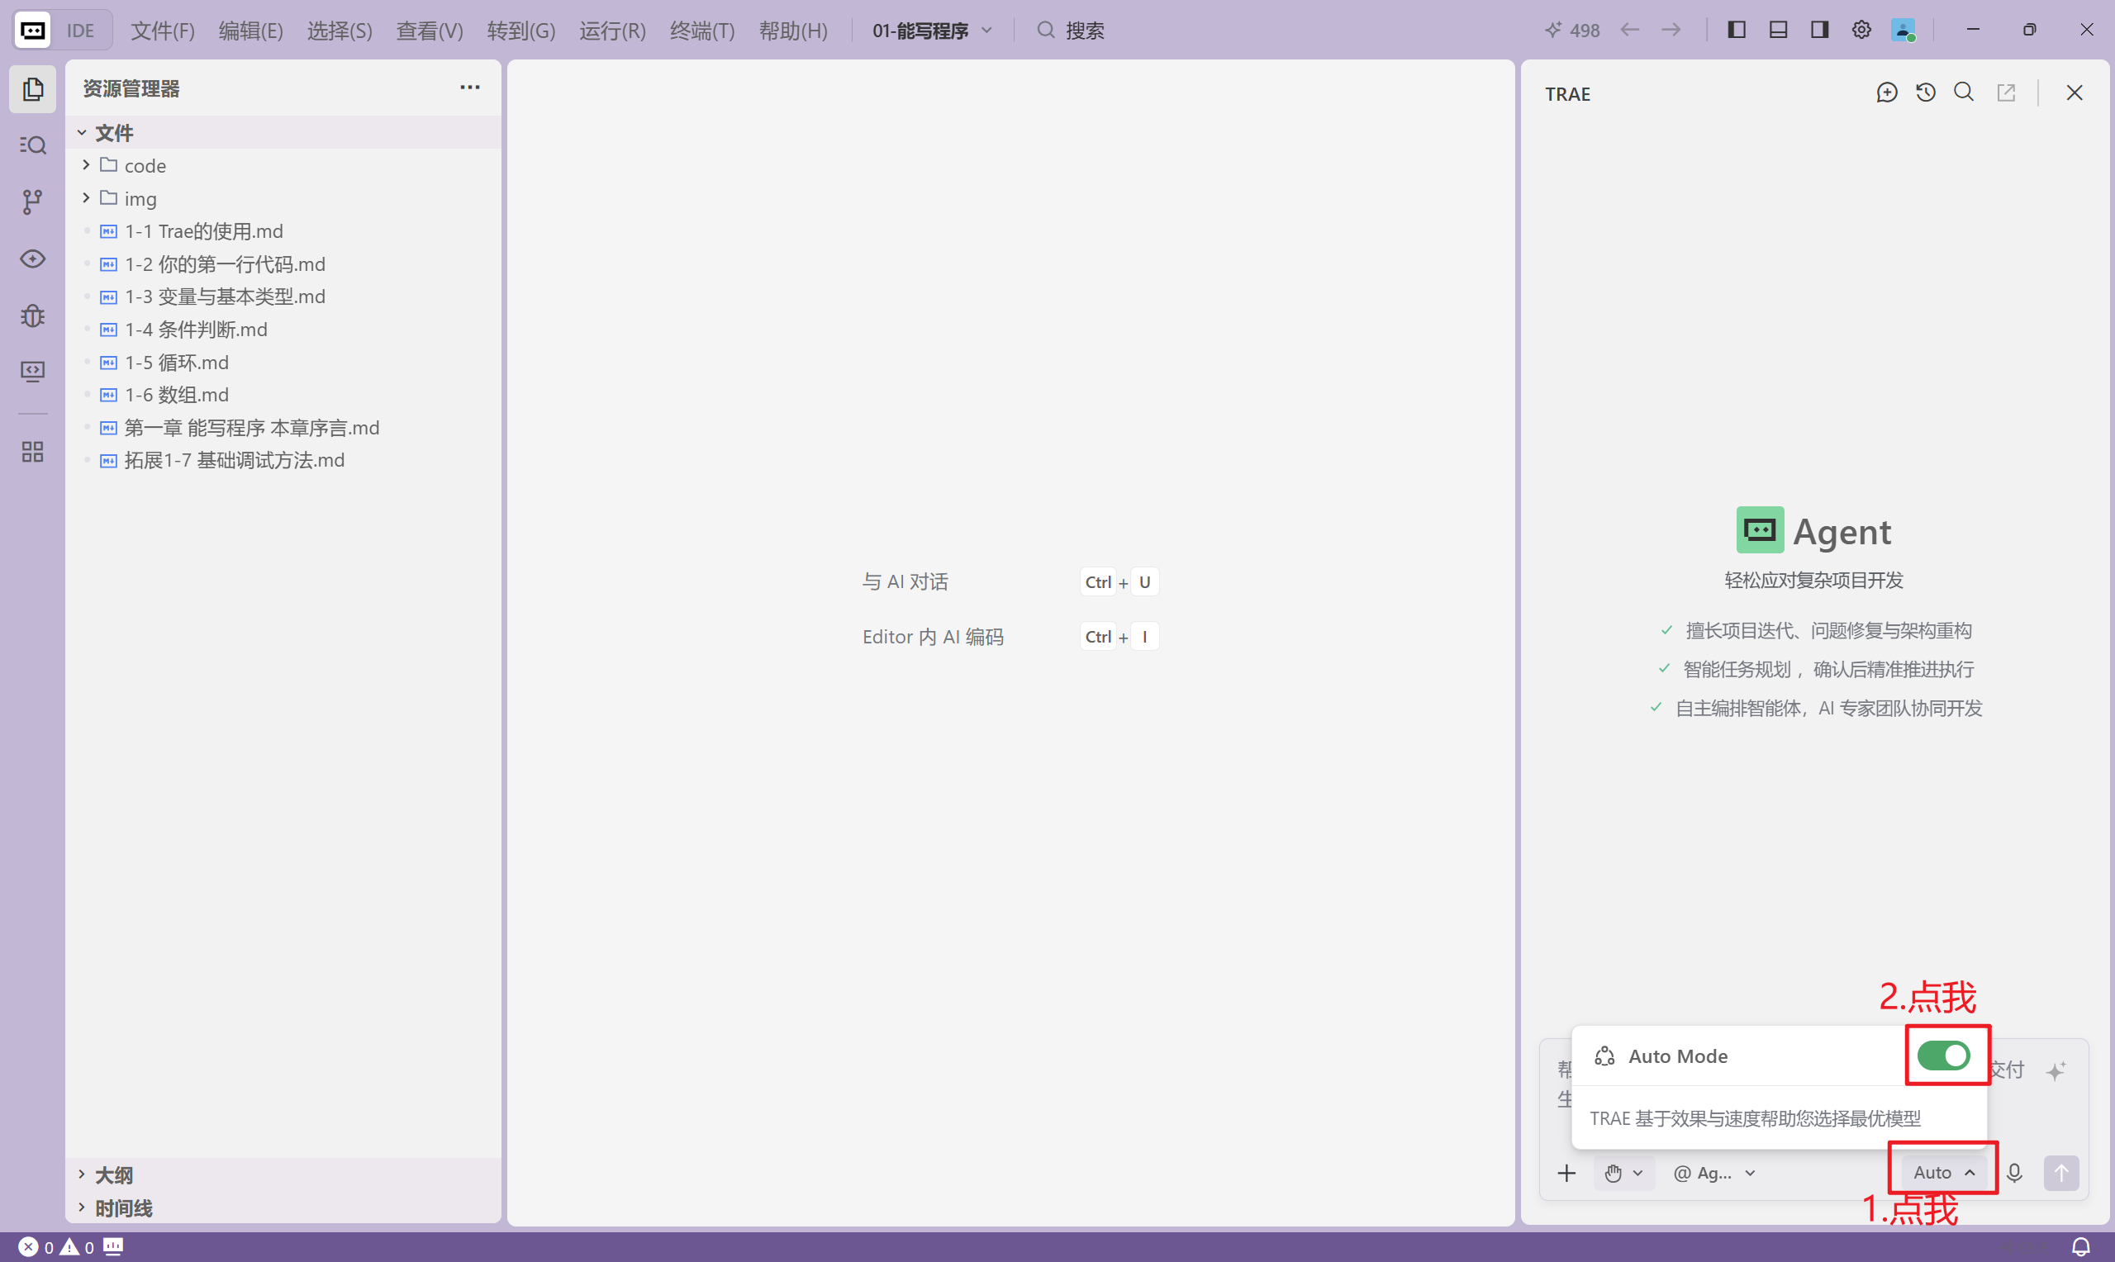Open the 转到(G) menu
This screenshot has width=2115, height=1262.
click(521, 31)
